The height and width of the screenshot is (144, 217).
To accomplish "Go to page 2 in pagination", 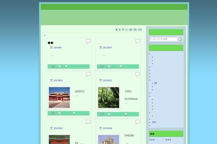I will [x=120, y=30].
